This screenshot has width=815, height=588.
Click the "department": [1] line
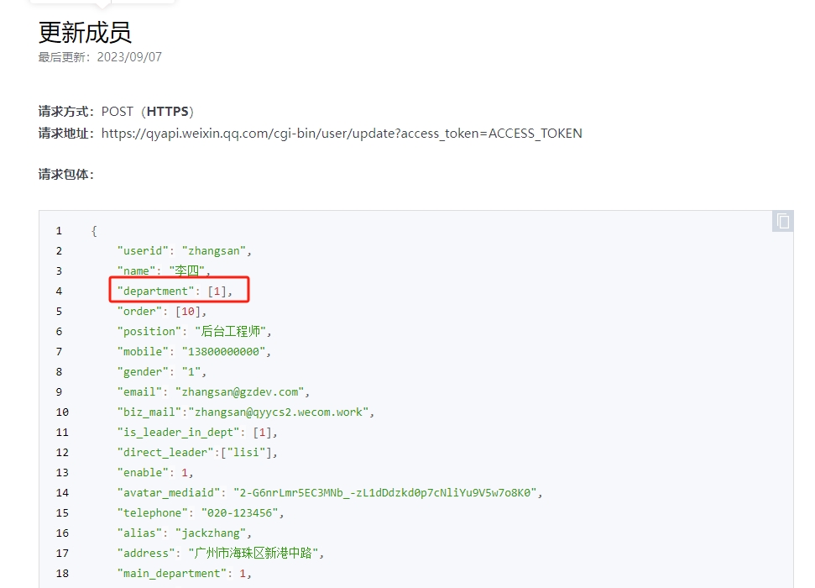tap(175, 291)
